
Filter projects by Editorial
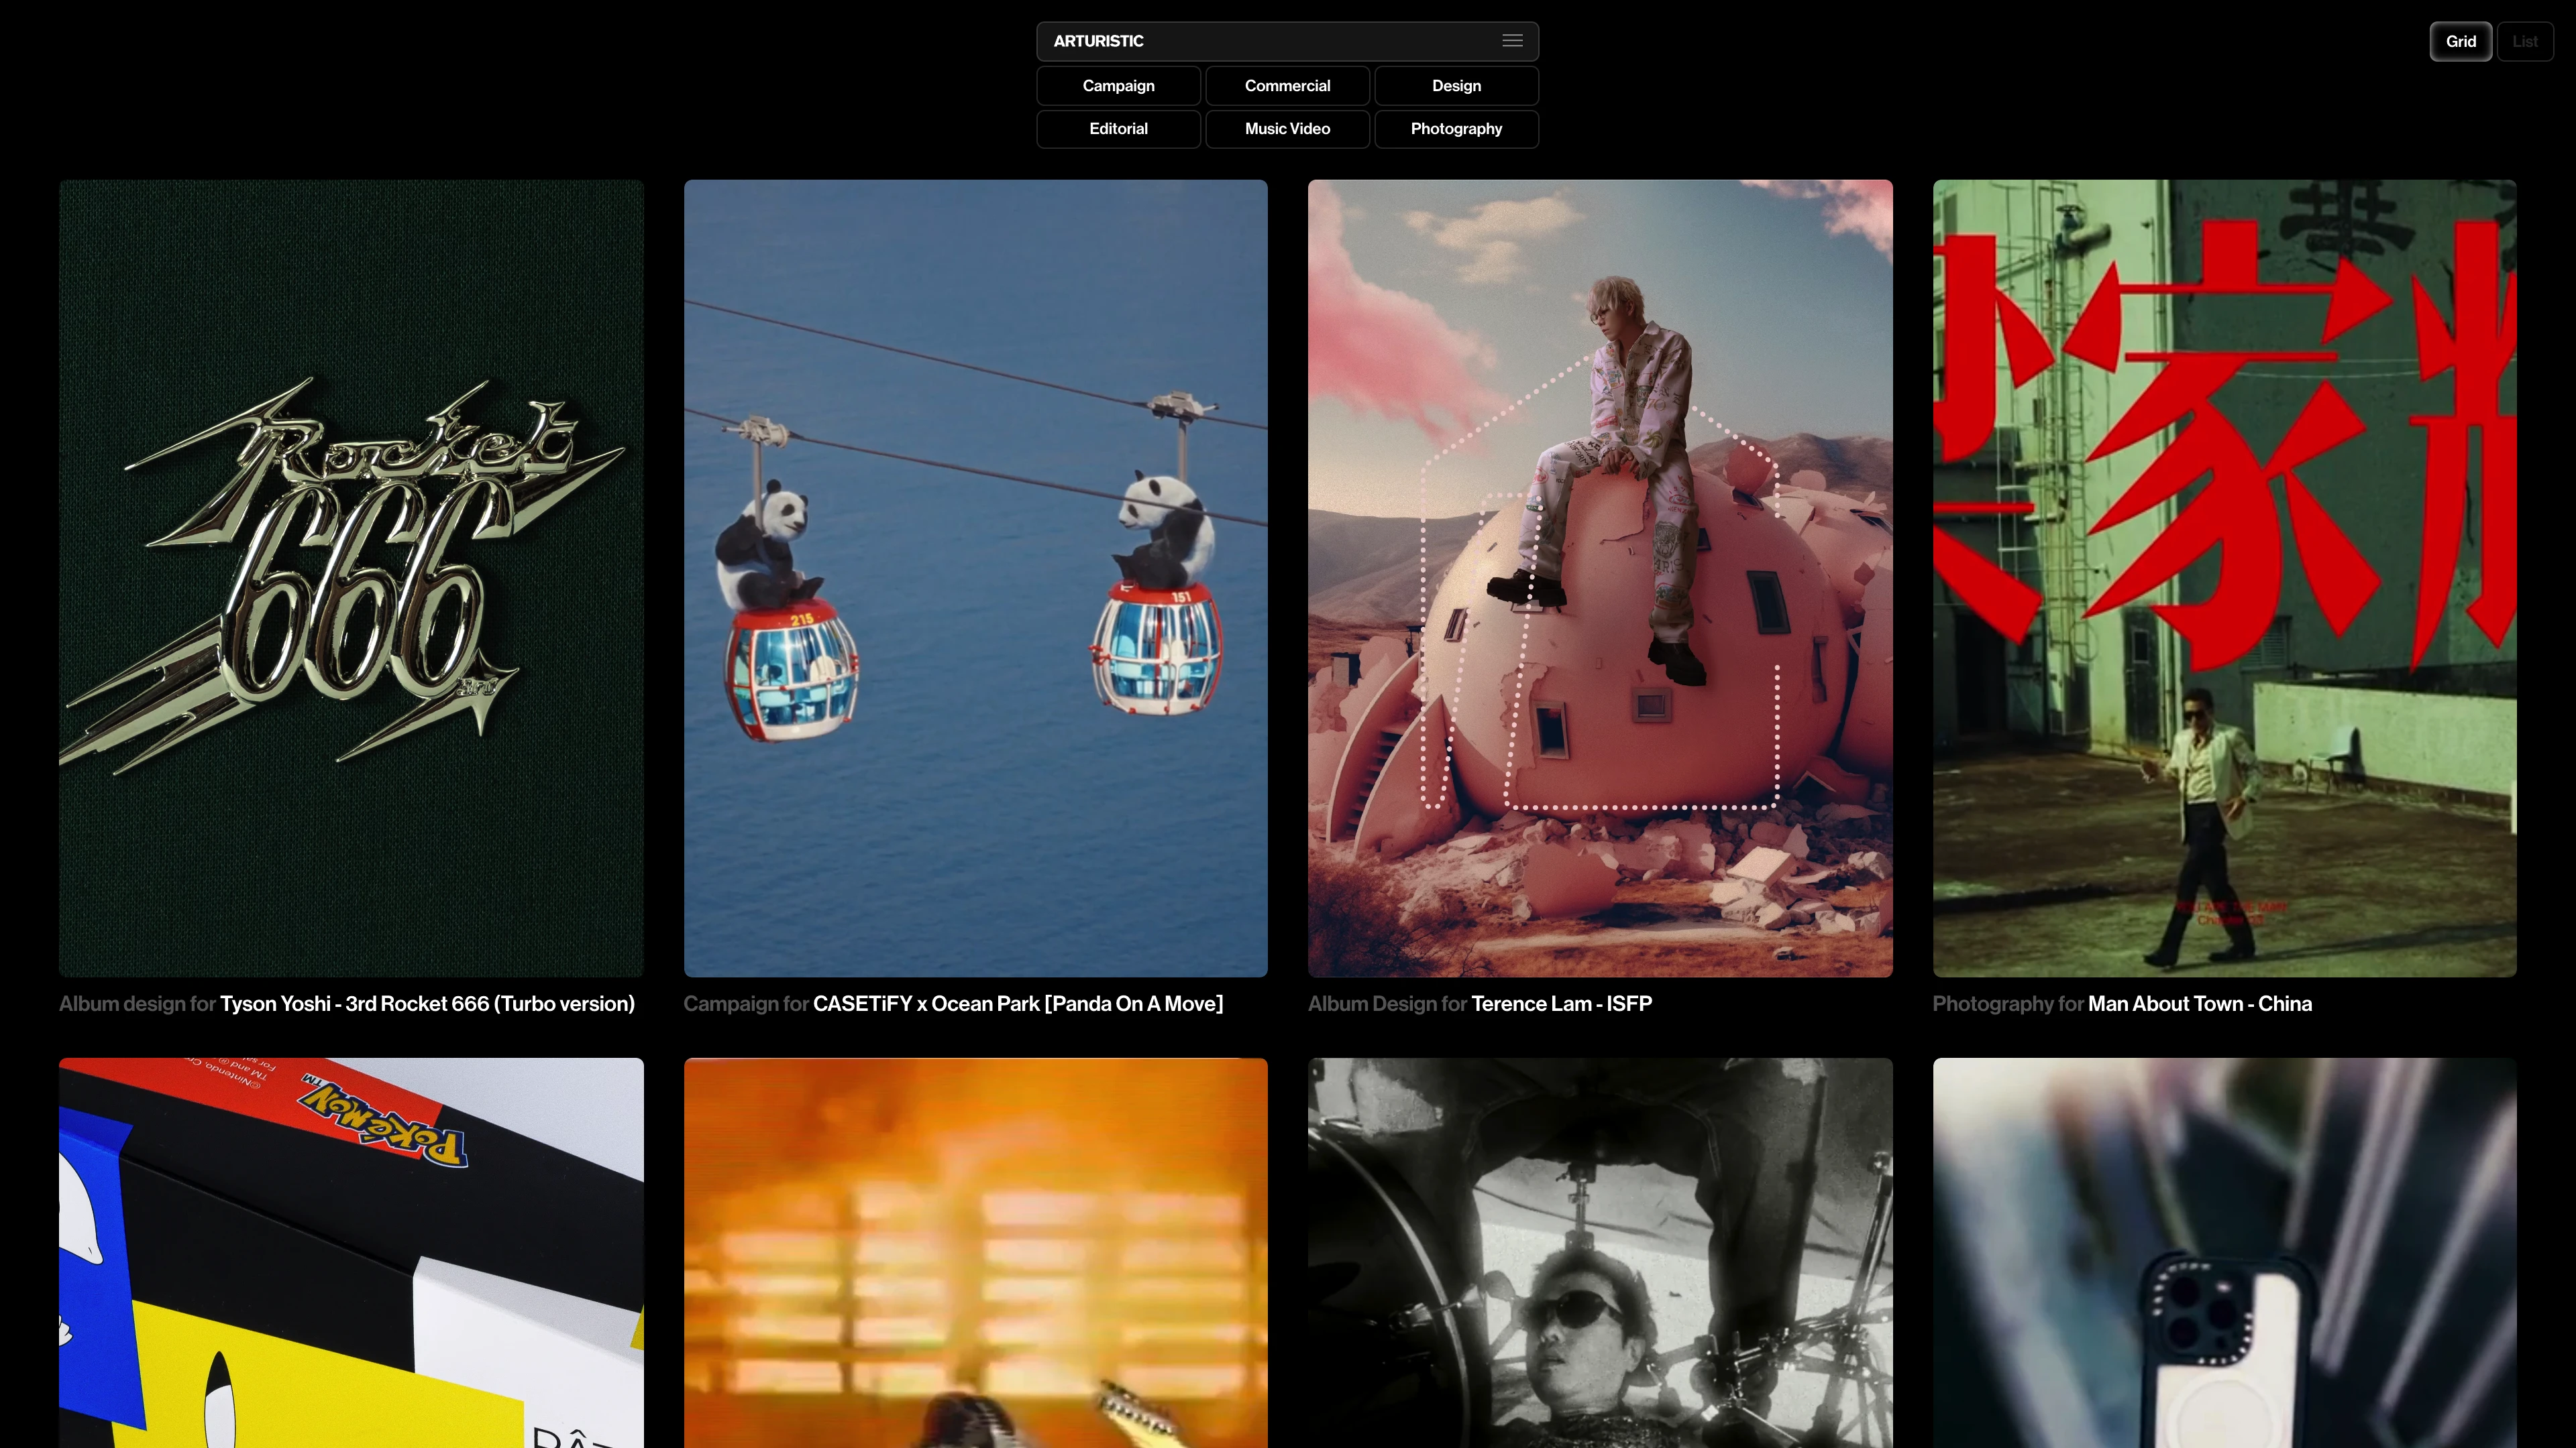[x=1118, y=129]
